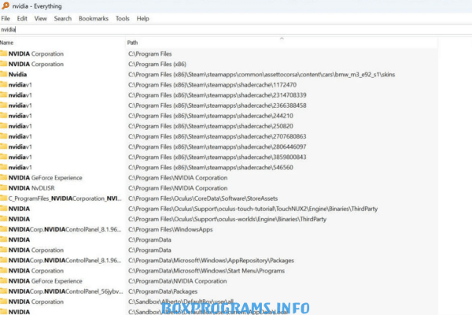
Task: Select NVIDIA GeForce Experience name in Program Files row
Action: (x=45, y=177)
